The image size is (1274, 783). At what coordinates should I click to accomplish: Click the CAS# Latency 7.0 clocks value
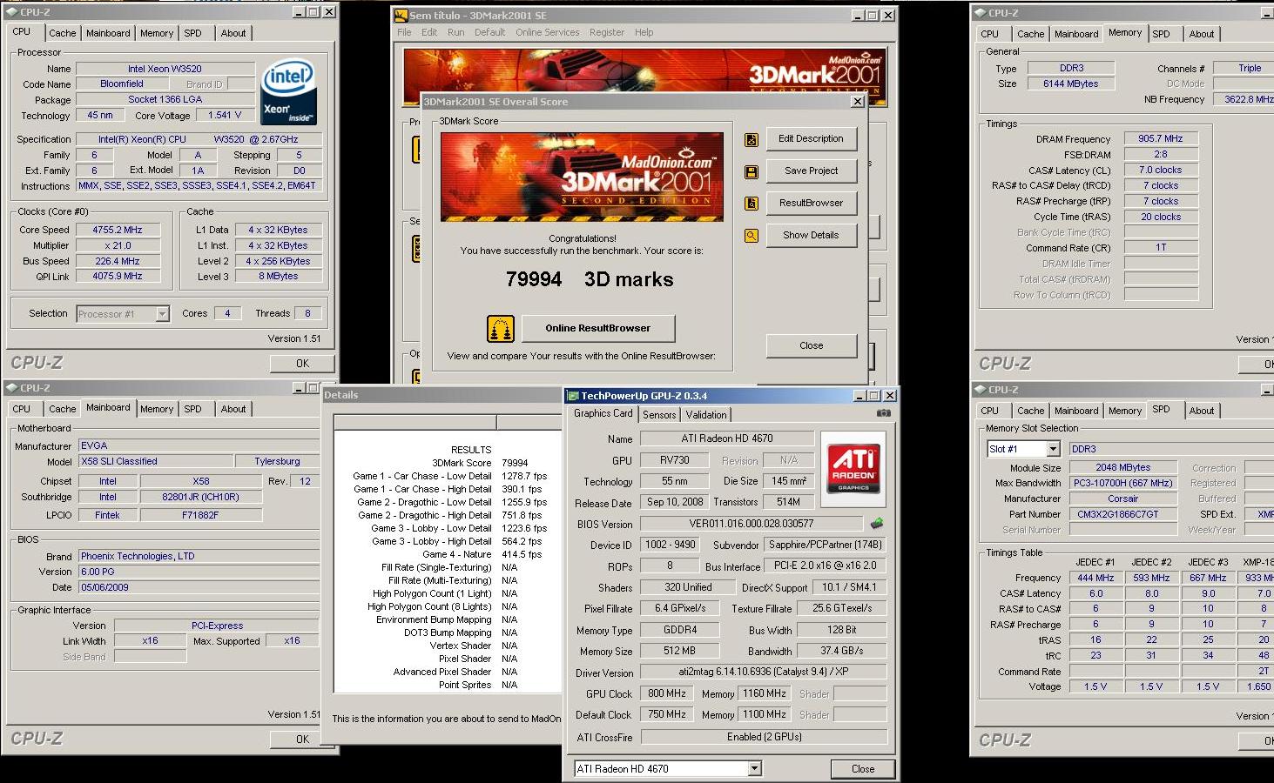click(x=1161, y=170)
